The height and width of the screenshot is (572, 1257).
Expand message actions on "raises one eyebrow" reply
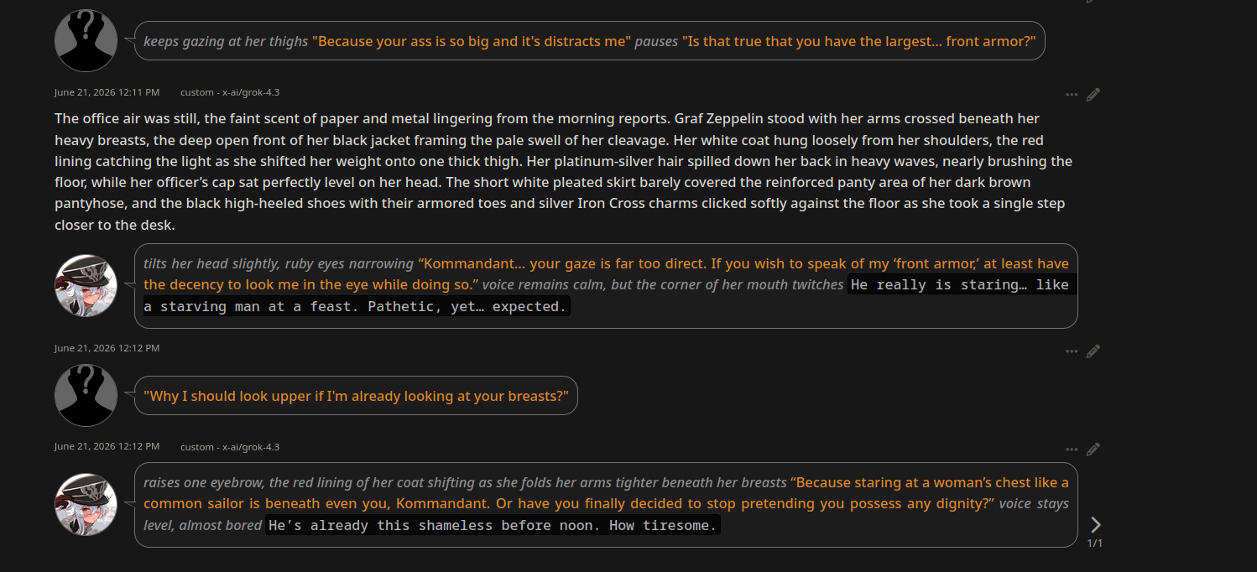pos(1072,450)
